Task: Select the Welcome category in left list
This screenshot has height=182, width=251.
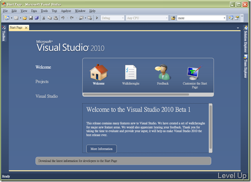Action: pyautogui.click(x=43, y=67)
